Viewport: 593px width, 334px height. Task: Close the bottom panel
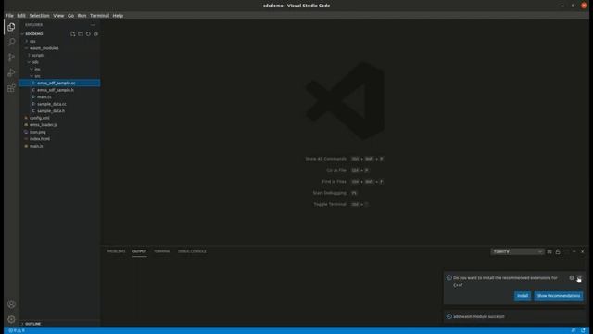pos(583,251)
